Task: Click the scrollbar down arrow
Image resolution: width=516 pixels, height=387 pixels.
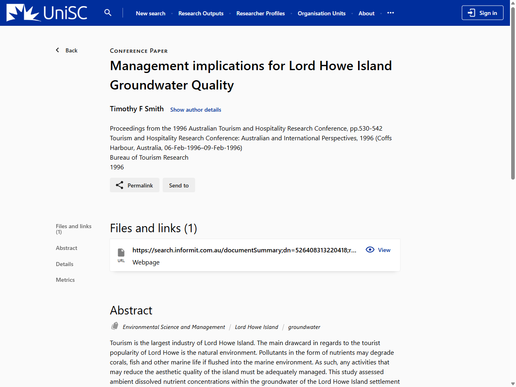Action: (513, 384)
